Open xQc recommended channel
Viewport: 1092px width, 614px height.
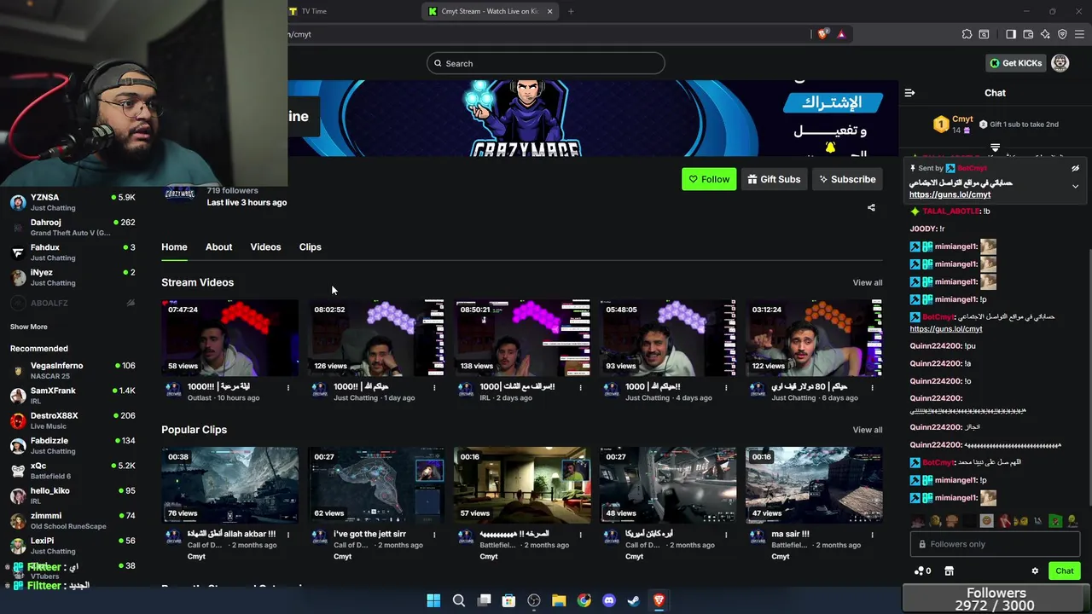[73, 471]
